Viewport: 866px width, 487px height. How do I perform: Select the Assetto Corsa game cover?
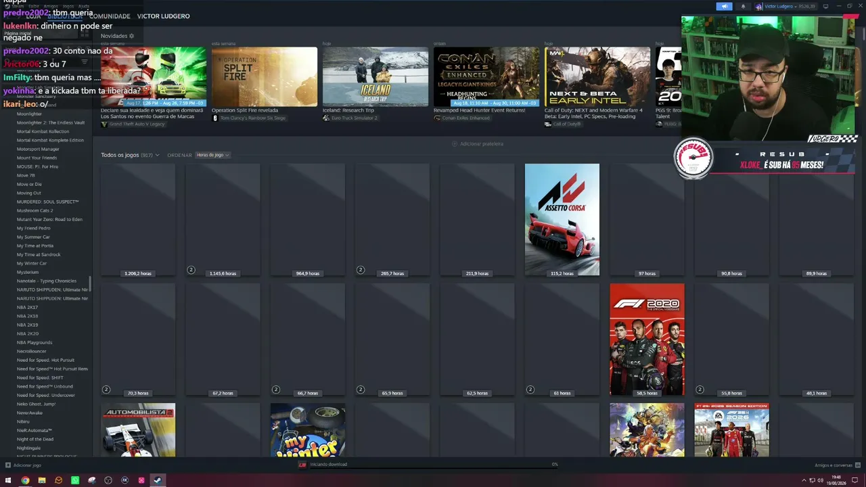(562, 220)
